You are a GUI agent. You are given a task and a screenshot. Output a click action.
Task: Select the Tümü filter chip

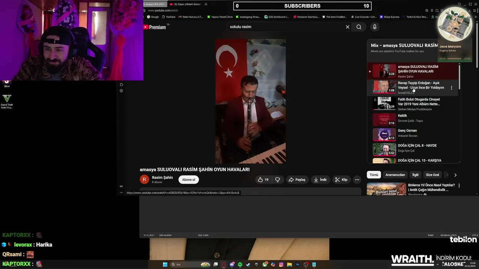374,175
